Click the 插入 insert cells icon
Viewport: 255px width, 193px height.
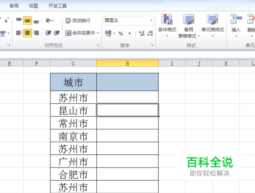click(236, 19)
